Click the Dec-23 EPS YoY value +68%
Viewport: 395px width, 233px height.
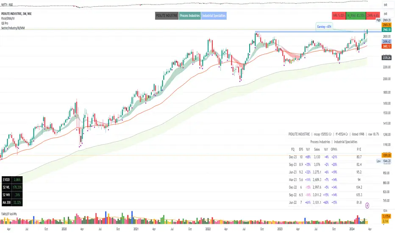pos(308,157)
